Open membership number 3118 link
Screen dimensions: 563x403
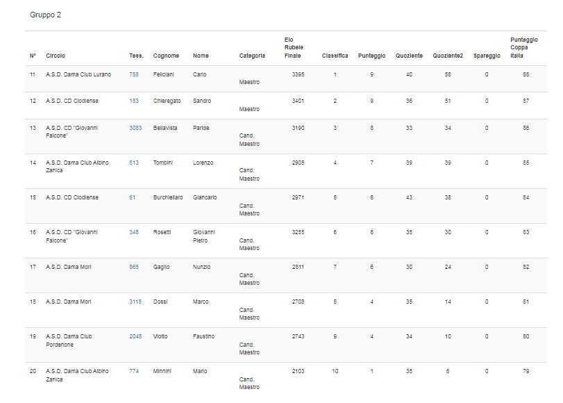pos(135,302)
